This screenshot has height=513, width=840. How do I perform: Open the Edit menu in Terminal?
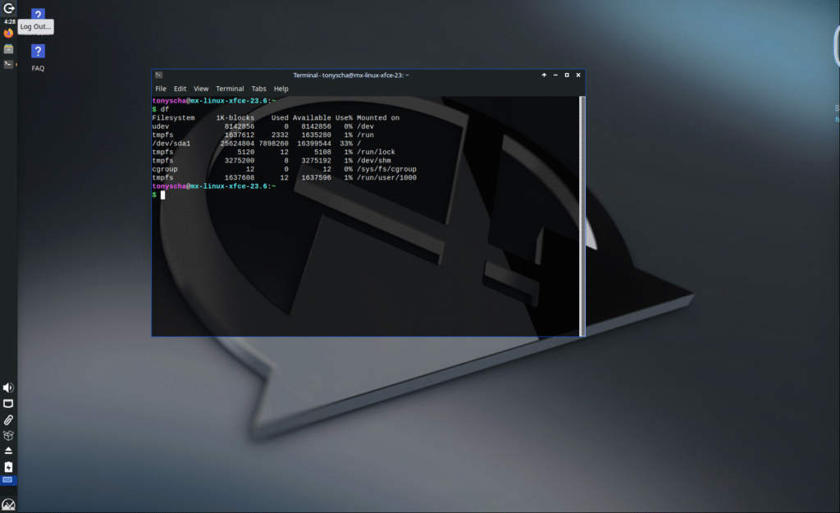click(180, 89)
